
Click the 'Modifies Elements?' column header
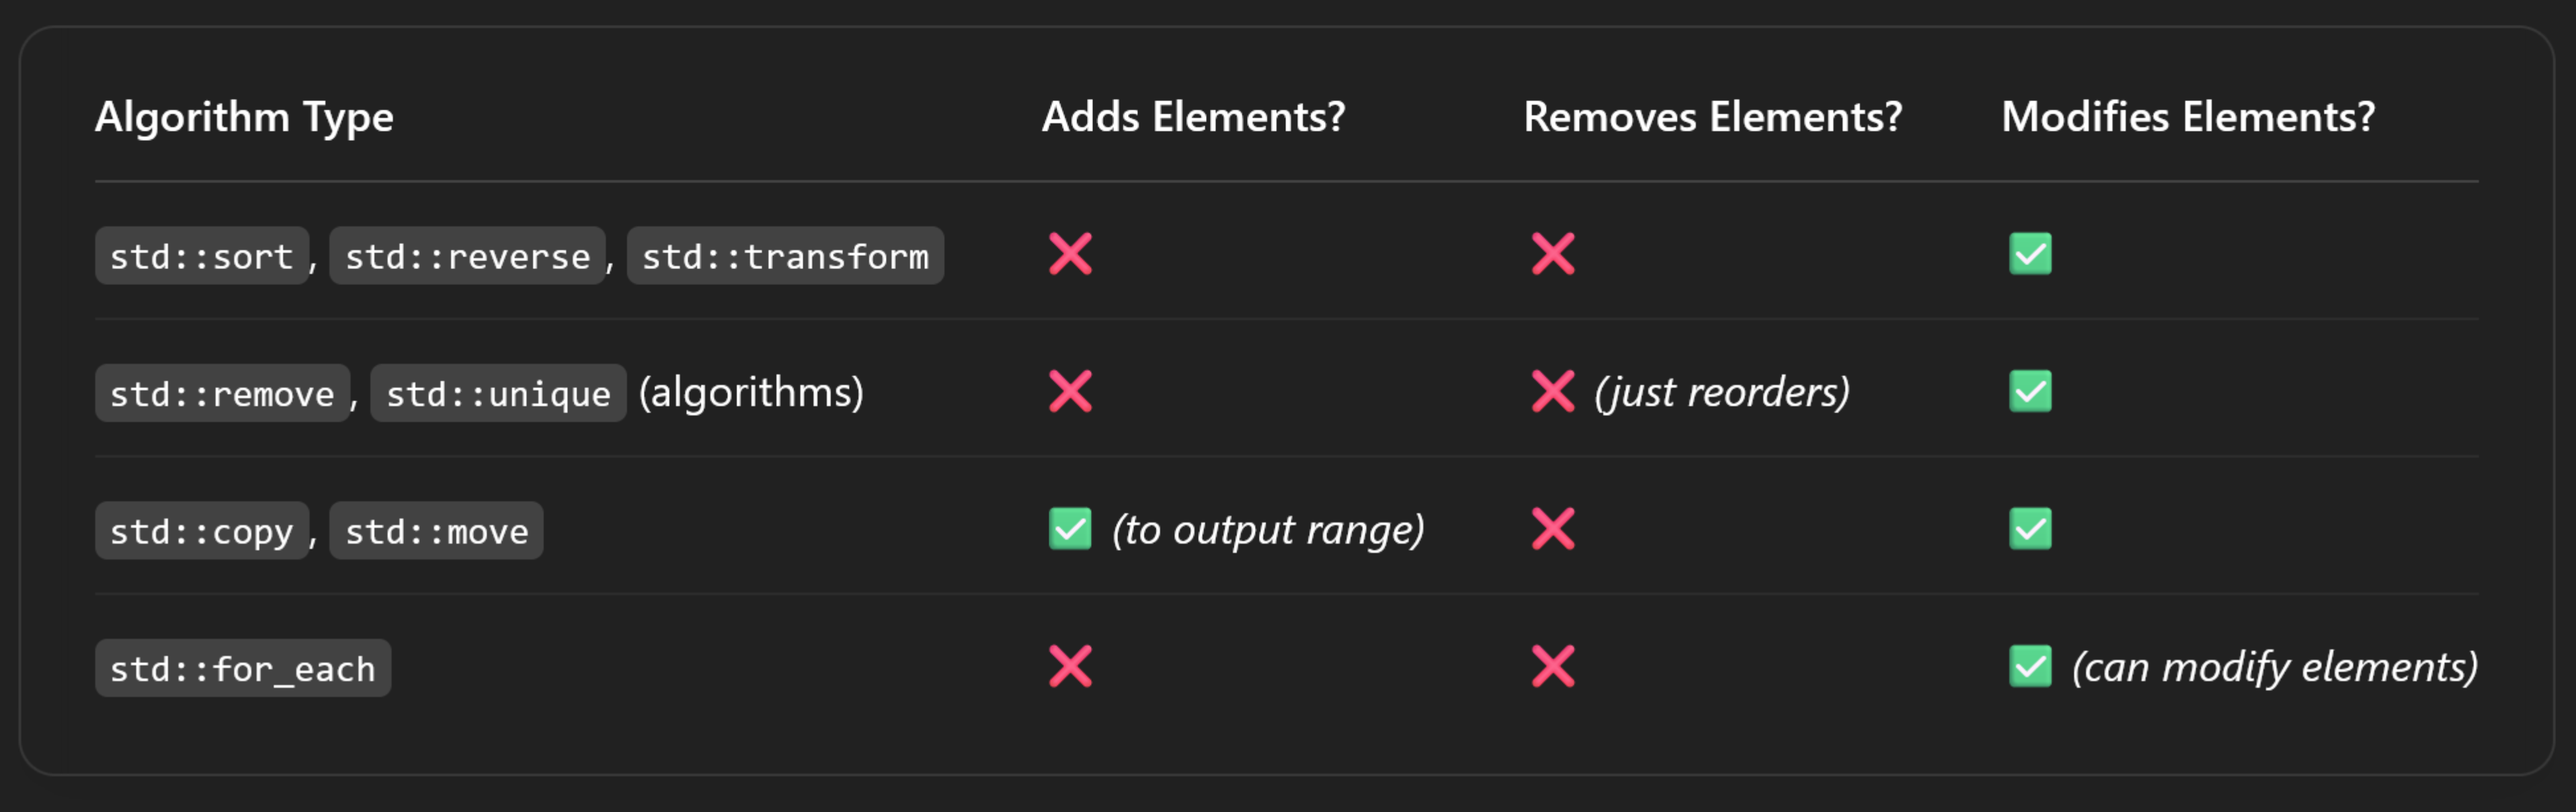coord(2188,117)
